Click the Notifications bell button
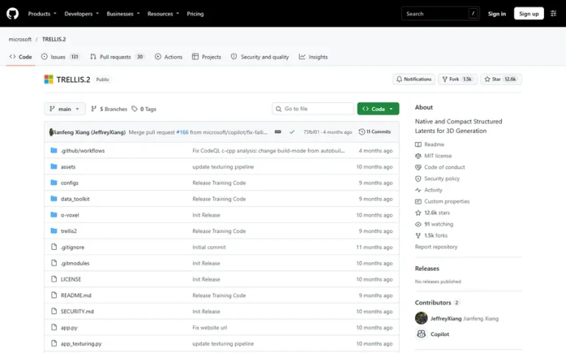Screen dimensions: 566x353 click(x=413, y=79)
